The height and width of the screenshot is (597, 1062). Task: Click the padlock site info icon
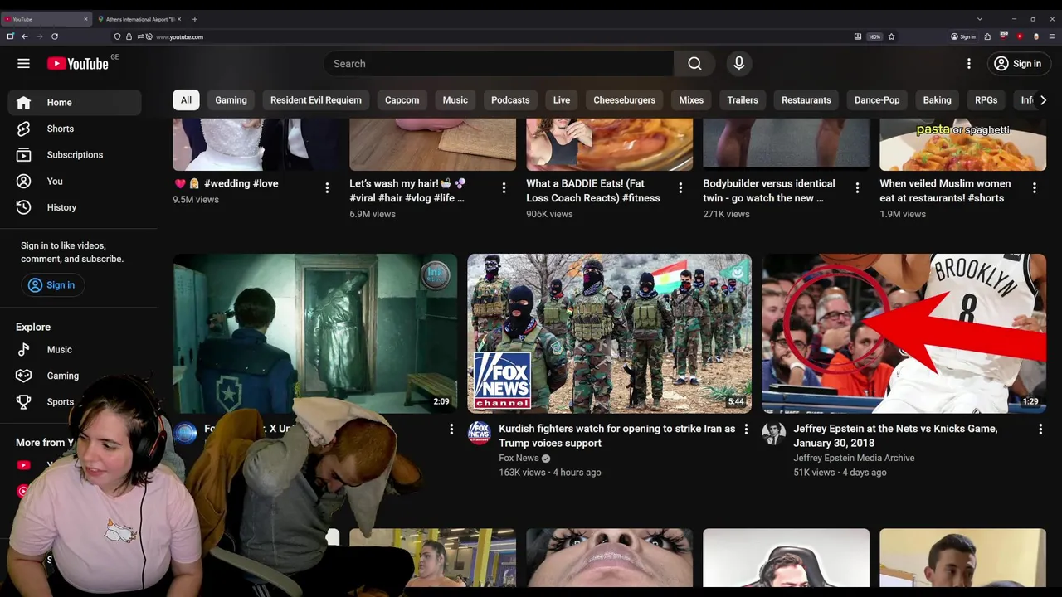(x=129, y=36)
